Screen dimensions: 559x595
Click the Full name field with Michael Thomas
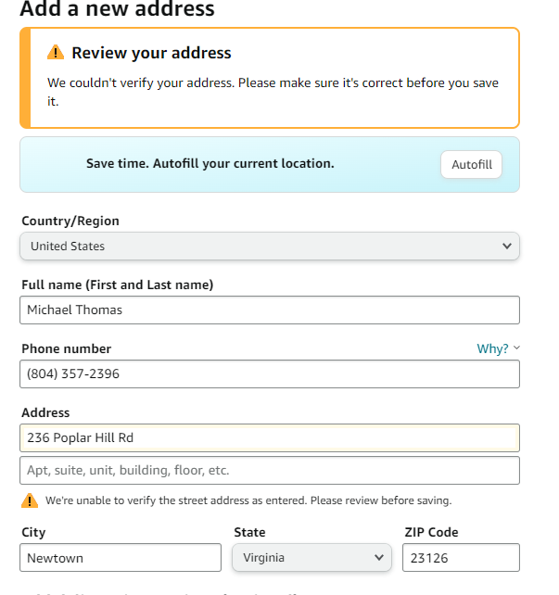(270, 310)
